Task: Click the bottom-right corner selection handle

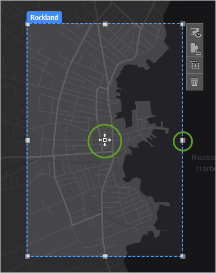Action: (x=183, y=256)
